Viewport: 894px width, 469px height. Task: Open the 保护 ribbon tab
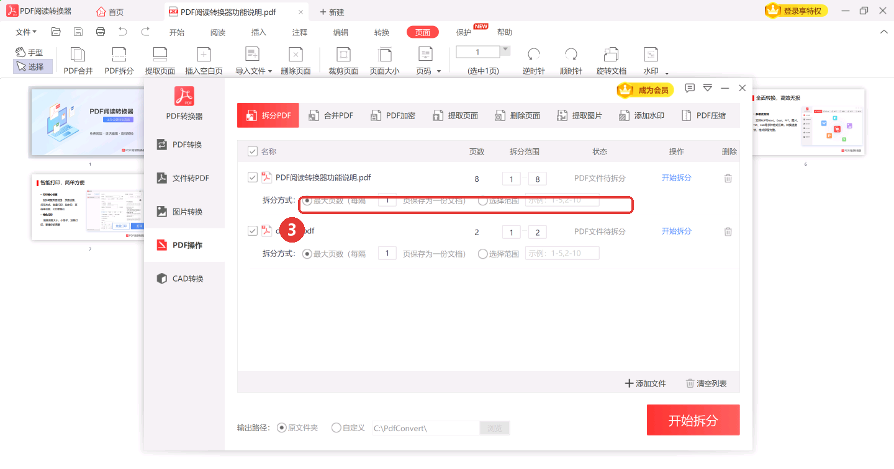click(464, 32)
